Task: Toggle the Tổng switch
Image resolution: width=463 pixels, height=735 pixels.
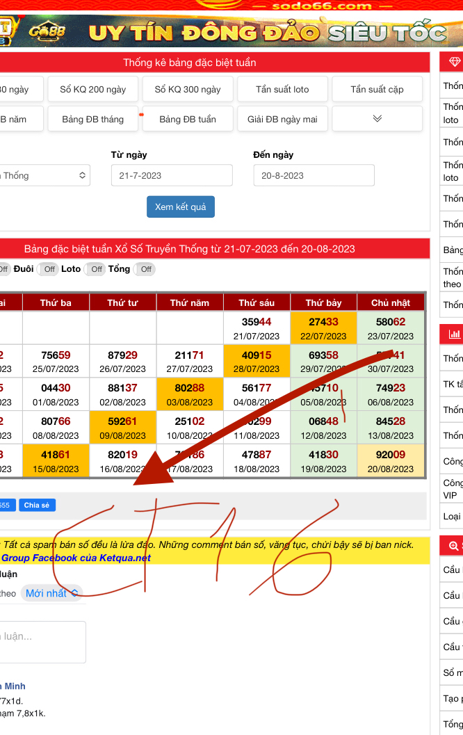Action: 145,269
